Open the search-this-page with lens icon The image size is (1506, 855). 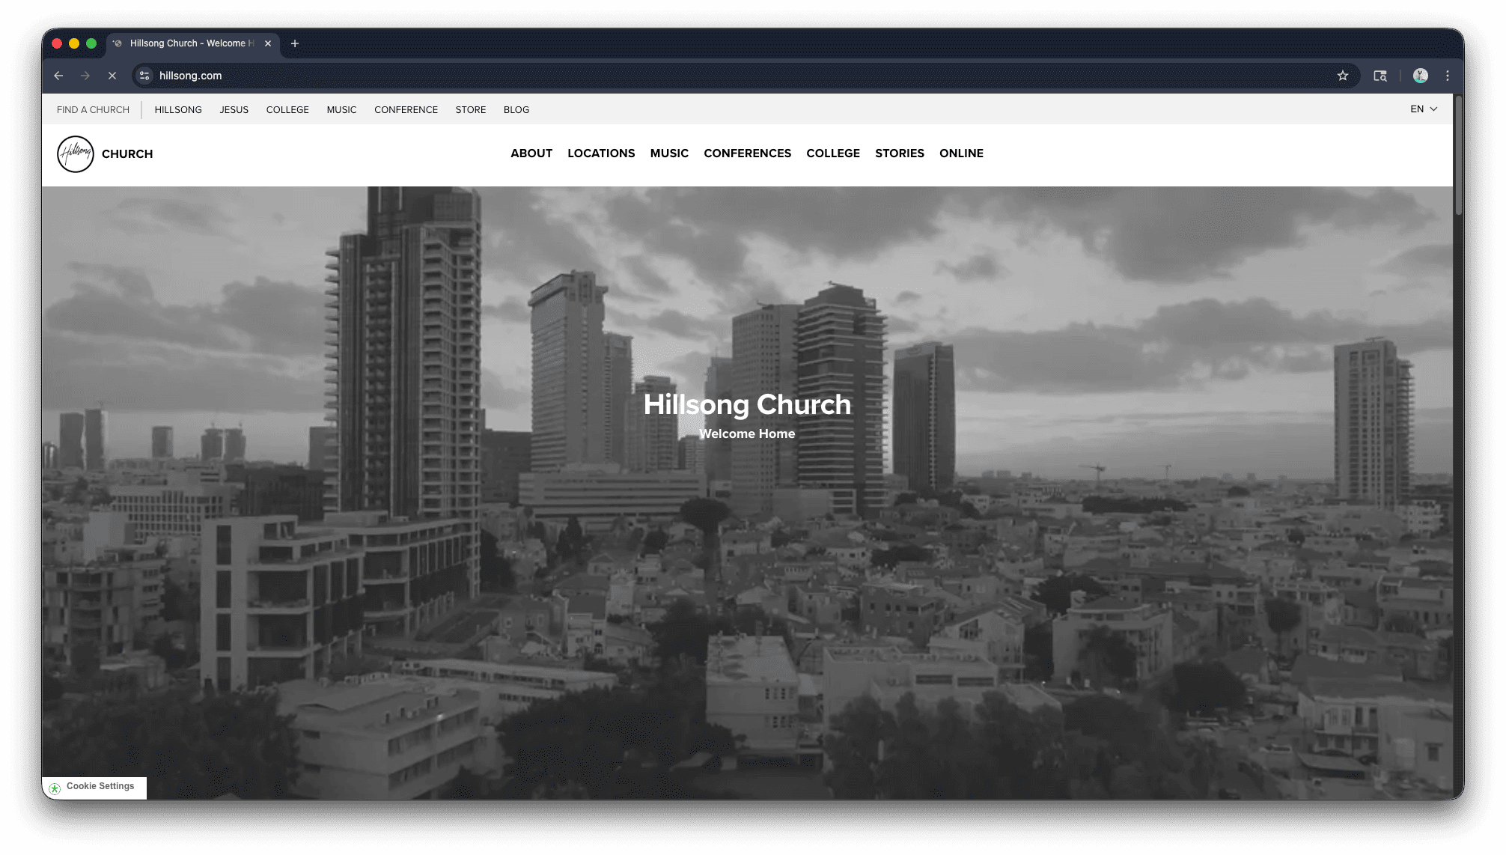1380,76
